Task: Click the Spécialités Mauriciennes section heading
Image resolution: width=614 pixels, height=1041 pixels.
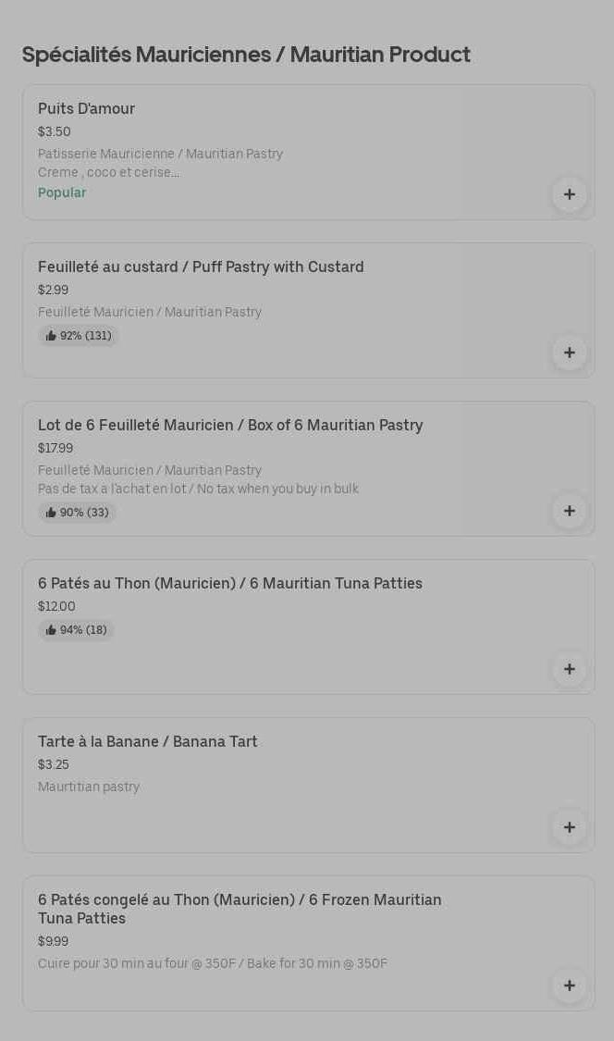Action: click(x=246, y=55)
